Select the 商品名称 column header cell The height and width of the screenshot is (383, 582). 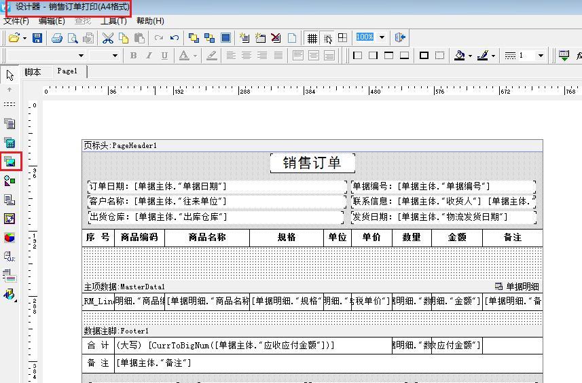pos(207,238)
